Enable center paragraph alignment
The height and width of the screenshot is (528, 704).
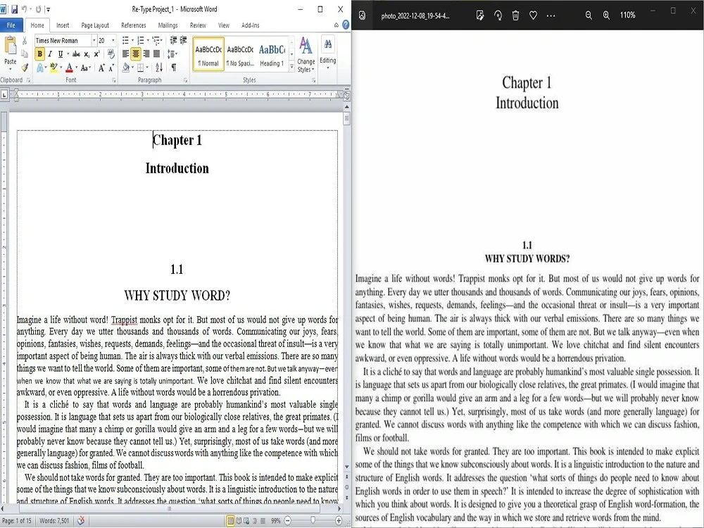click(134, 54)
